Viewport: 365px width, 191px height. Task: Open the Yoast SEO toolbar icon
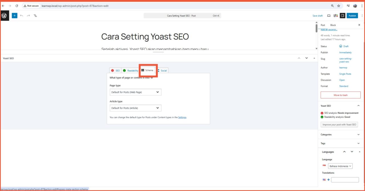point(336,16)
